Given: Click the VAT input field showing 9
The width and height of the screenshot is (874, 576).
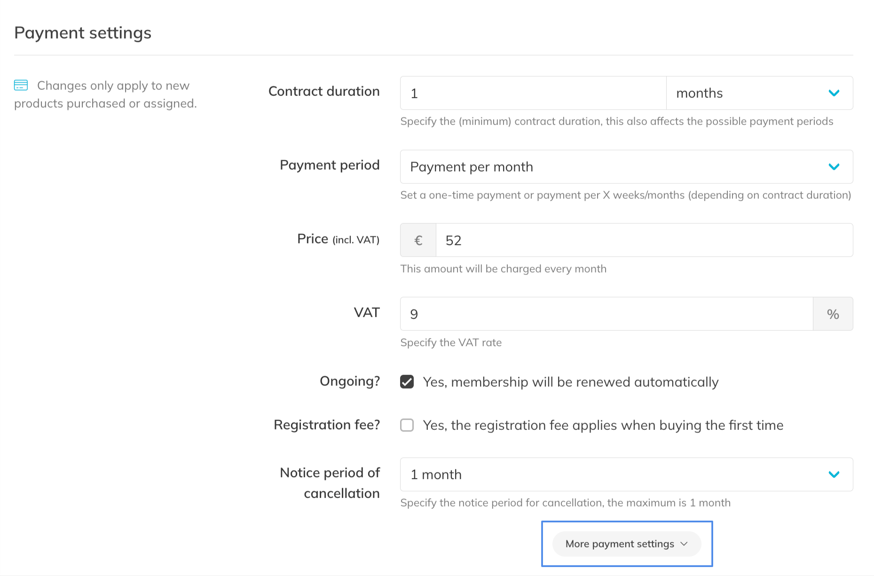Looking at the screenshot, I should [606, 314].
